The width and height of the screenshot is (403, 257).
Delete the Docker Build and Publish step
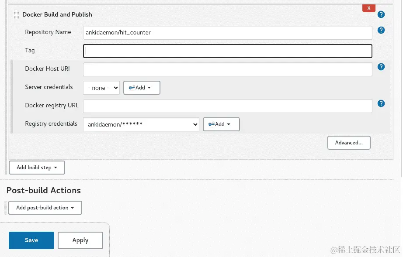click(x=369, y=8)
